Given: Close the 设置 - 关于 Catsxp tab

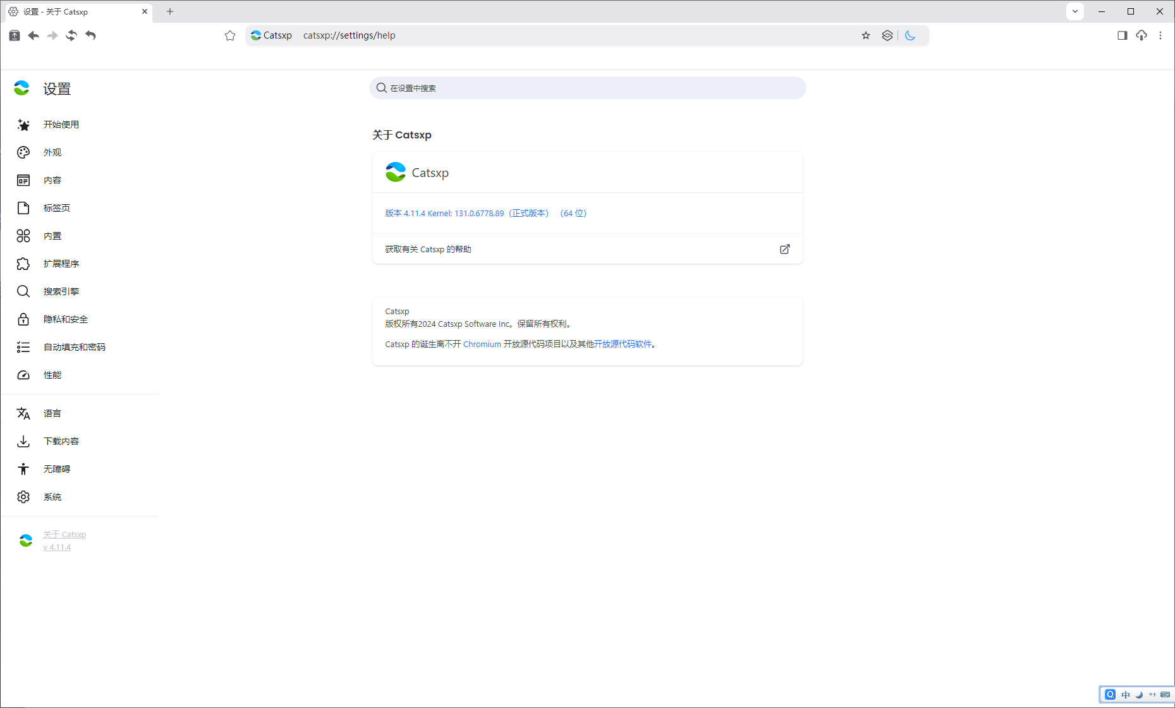Looking at the screenshot, I should 145,11.
